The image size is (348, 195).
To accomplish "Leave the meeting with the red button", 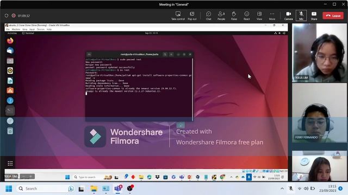I will pos(333,16).
